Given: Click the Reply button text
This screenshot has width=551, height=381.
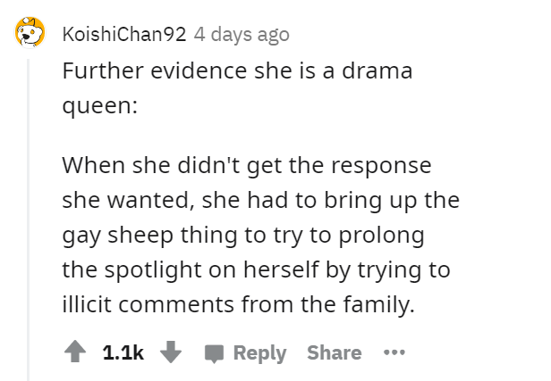Looking at the screenshot, I should (259, 352).
